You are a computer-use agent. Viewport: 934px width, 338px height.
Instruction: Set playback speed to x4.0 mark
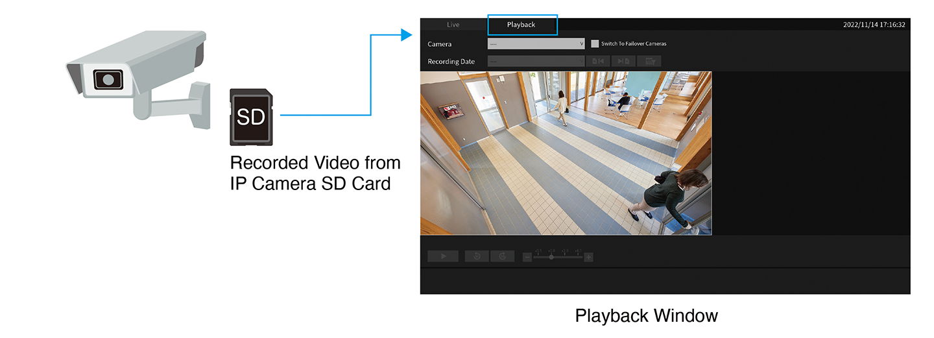[x=578, y=252]
